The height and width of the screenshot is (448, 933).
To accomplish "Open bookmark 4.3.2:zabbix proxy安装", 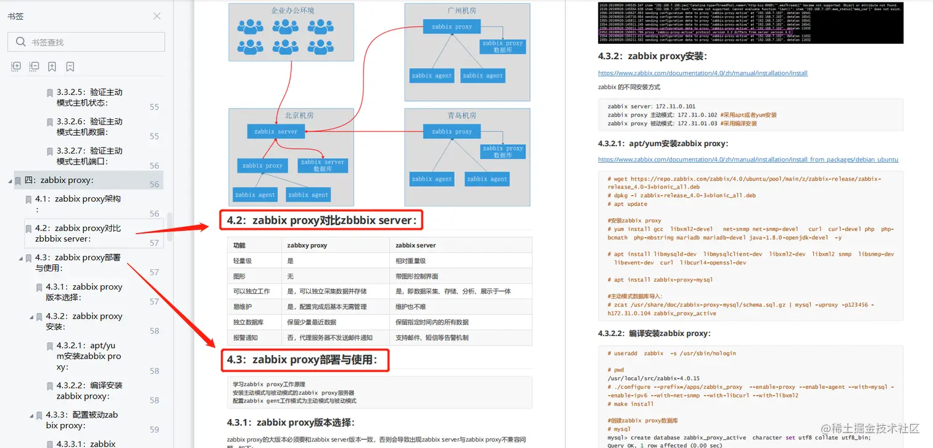I will (84, 321).
